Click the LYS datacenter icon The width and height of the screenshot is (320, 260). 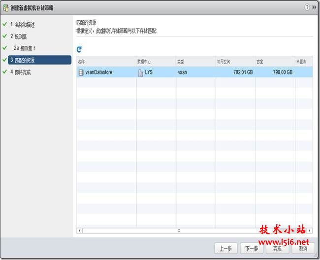[x=140, y=73]
